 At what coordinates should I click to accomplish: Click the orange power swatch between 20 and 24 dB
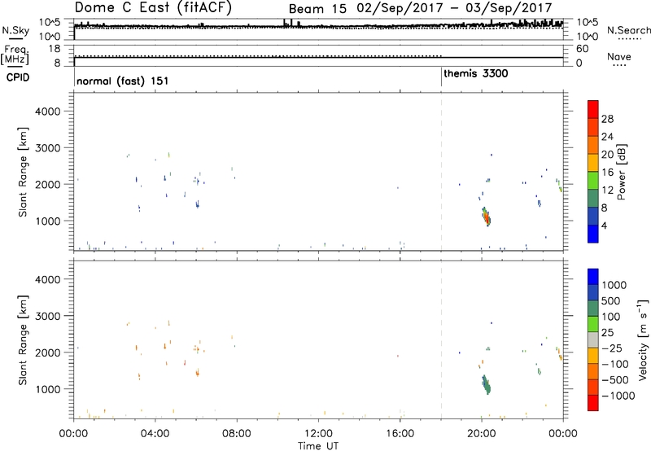593,145
